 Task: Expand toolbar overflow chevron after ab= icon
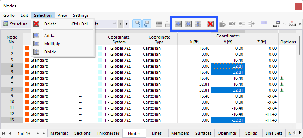(x=284, y=24)
